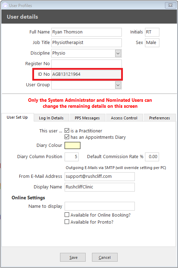Expand the User Group dropdown

118,85
